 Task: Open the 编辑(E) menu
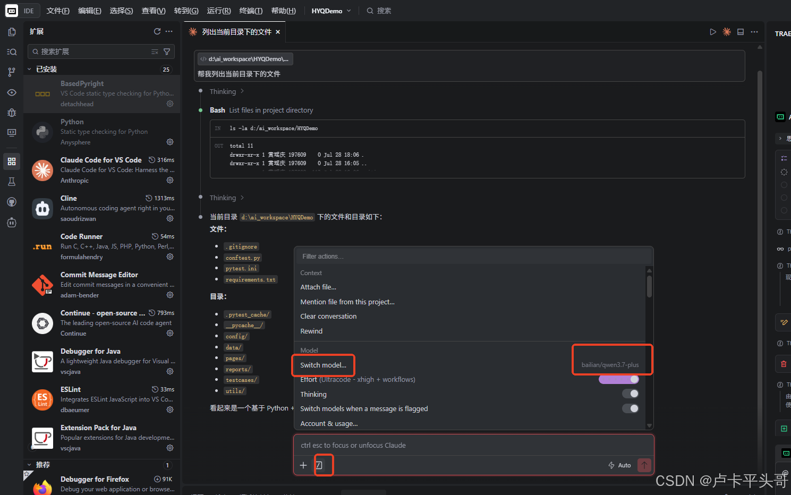(x=89, y=11)
